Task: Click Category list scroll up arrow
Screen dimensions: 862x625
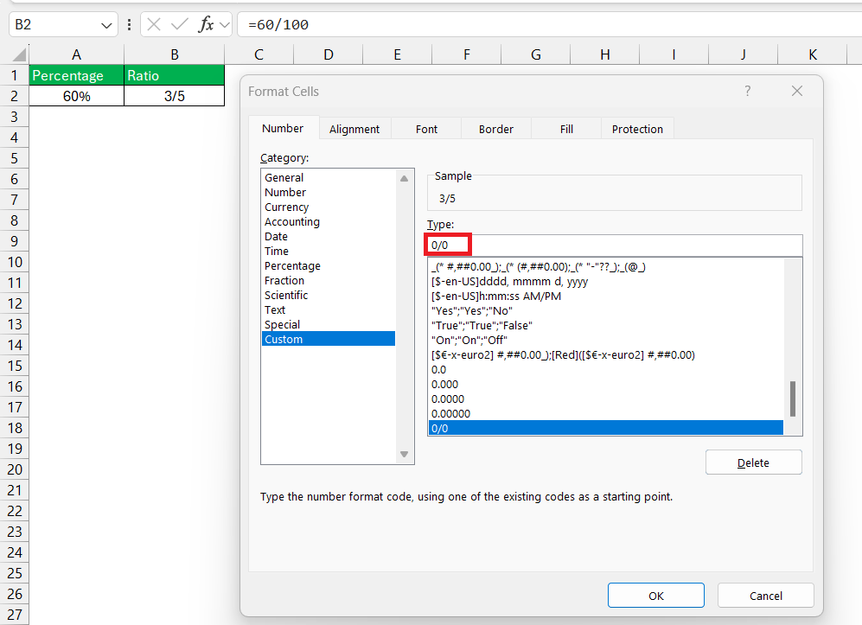Action: coord(404,178)
